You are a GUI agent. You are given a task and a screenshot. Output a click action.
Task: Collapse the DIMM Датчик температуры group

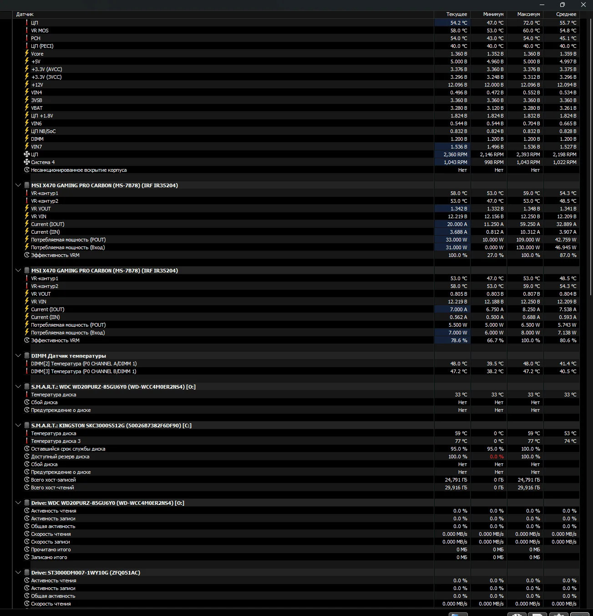coord(18,356)
